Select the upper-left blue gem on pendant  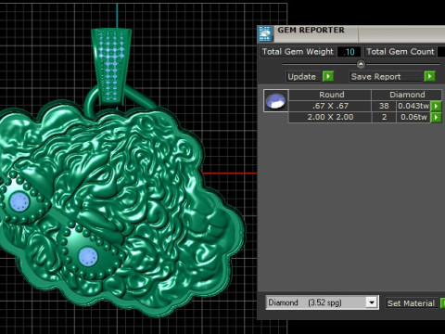(19, 201)
